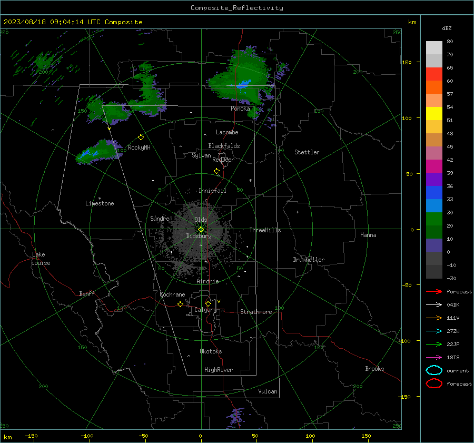Click the Didsbury label
Screen dimensions: 474x443
click(x=199, y=236)
